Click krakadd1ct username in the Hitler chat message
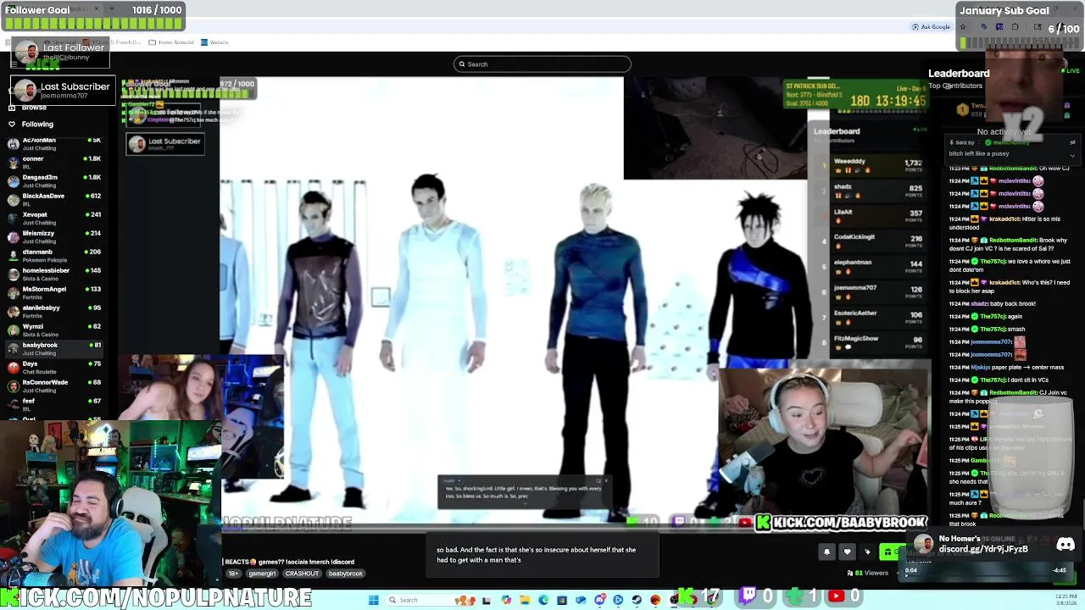This screenshot has height=610, width=1085. click(x=1004, y=219)
